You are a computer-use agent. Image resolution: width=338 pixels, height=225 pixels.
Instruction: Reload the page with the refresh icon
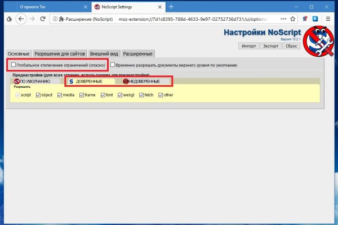(45, 19)
